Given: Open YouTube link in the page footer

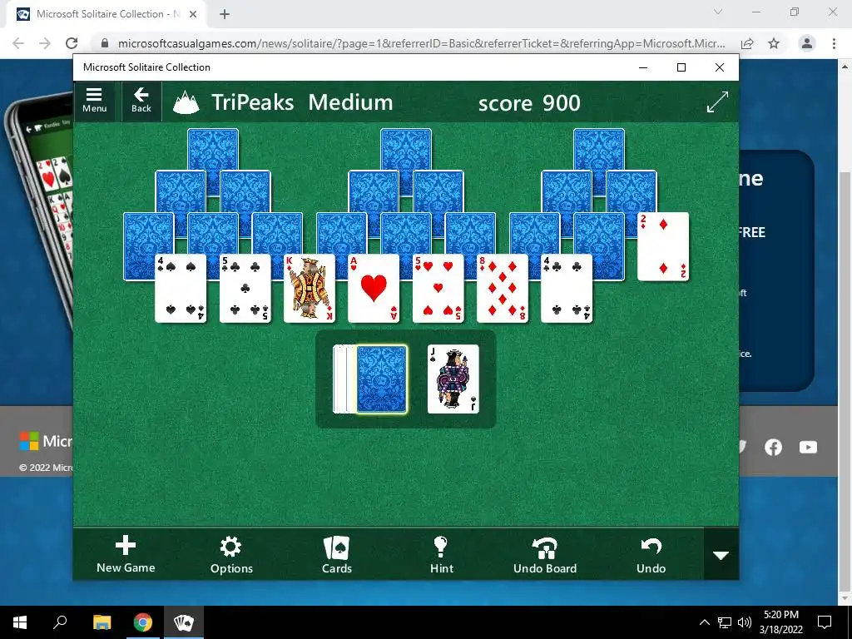Looking at the screenshot, I should pos(808,447).
